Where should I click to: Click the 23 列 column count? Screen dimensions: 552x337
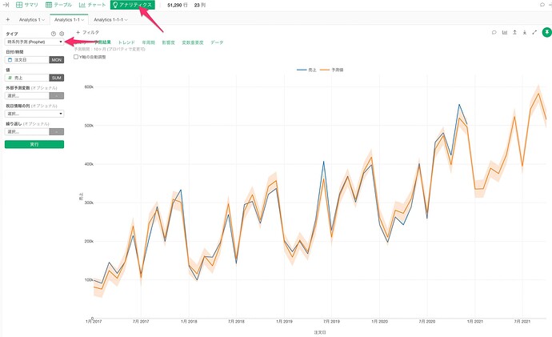(200, 6)
